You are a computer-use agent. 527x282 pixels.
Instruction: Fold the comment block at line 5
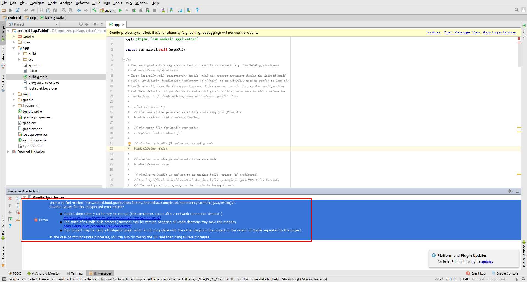pos(124,60)
